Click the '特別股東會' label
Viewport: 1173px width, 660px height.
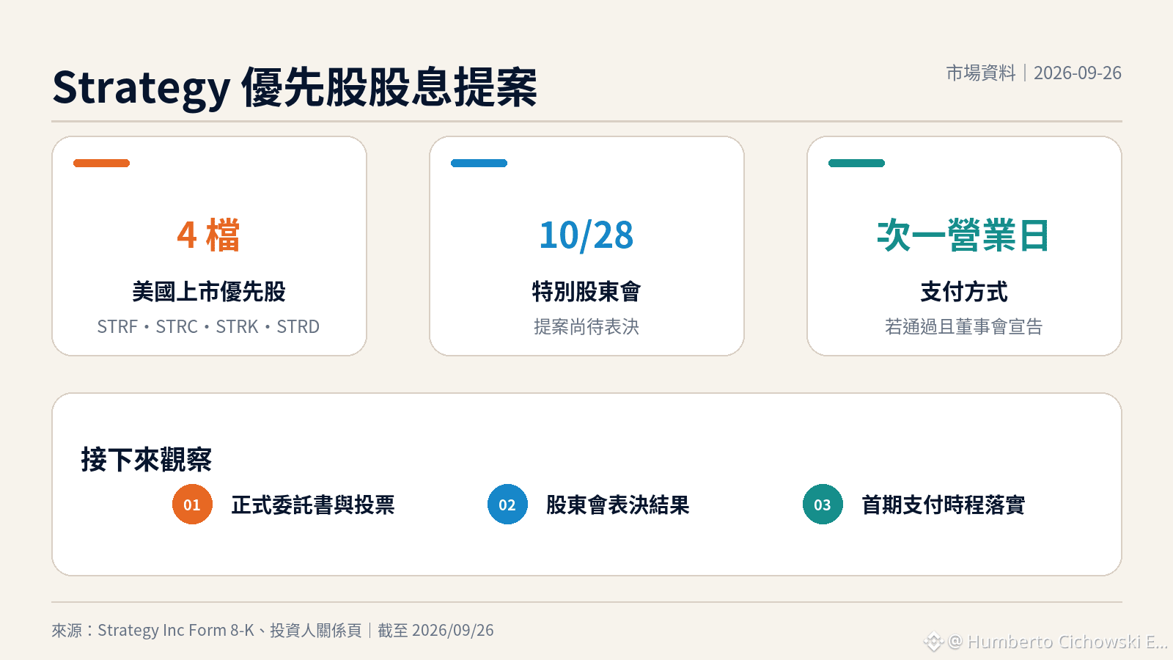(586, 292)
